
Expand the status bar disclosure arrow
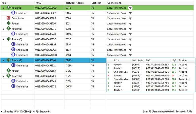(1, 111)
